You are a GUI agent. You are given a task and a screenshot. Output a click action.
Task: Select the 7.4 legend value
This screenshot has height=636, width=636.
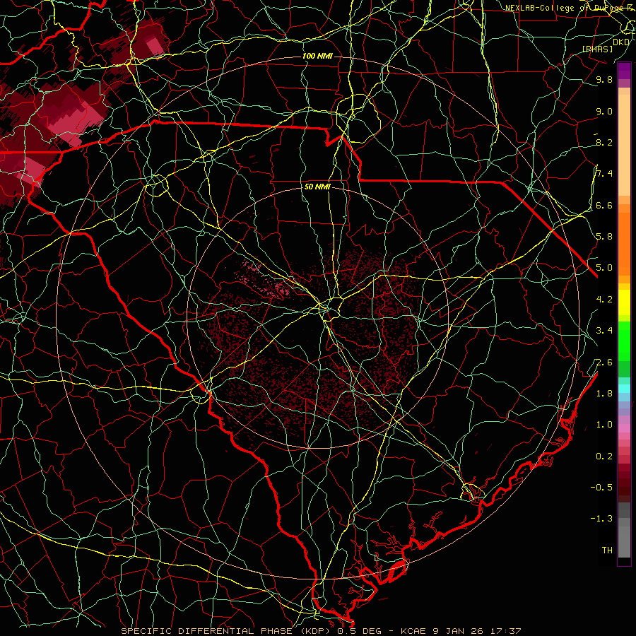coord(604,174)
